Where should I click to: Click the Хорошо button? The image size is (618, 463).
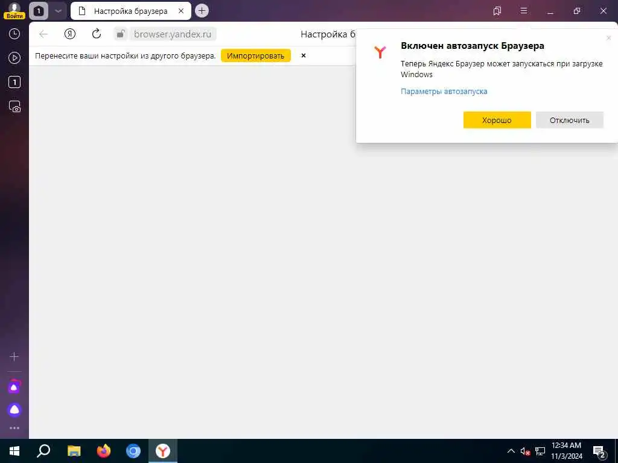(497, 120)
